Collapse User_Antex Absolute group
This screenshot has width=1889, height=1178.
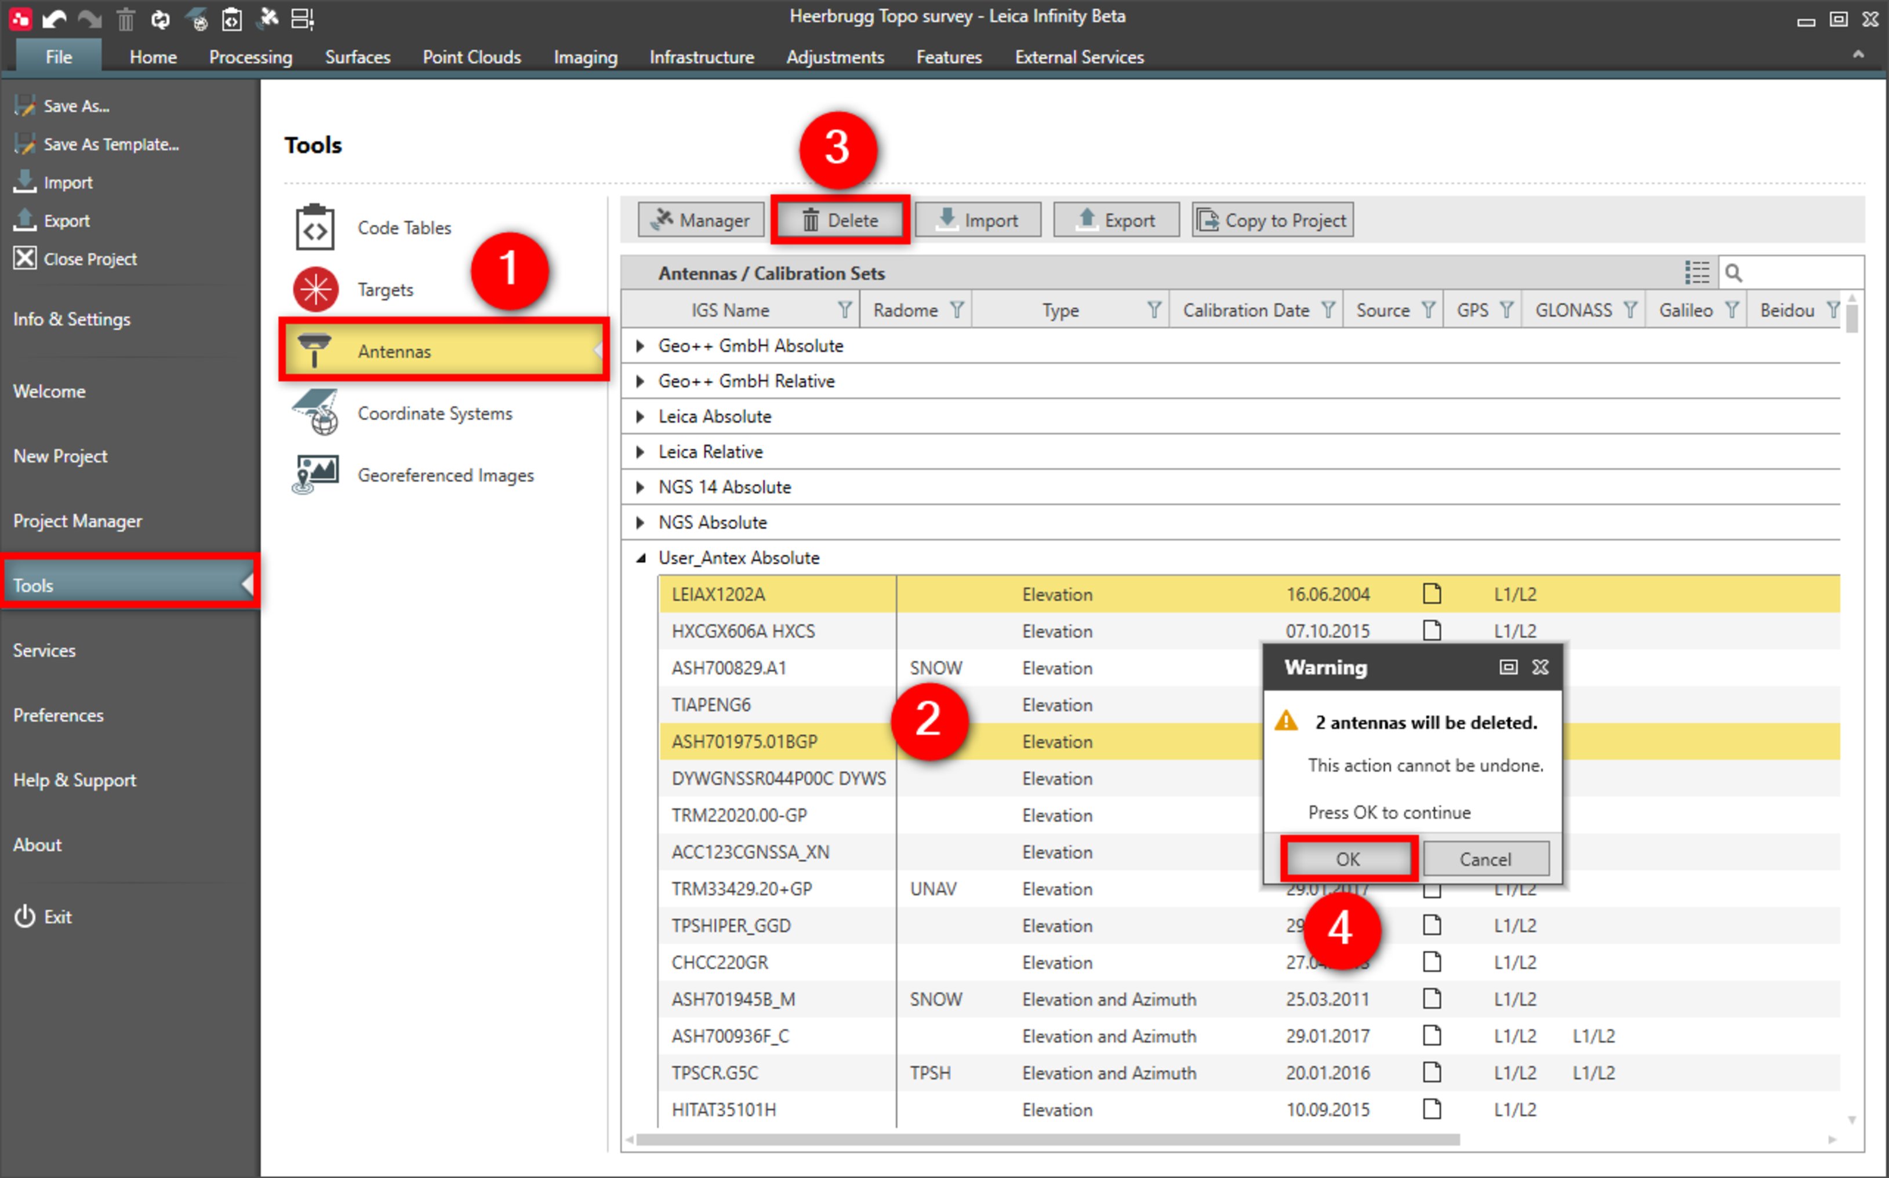point(640,558)
